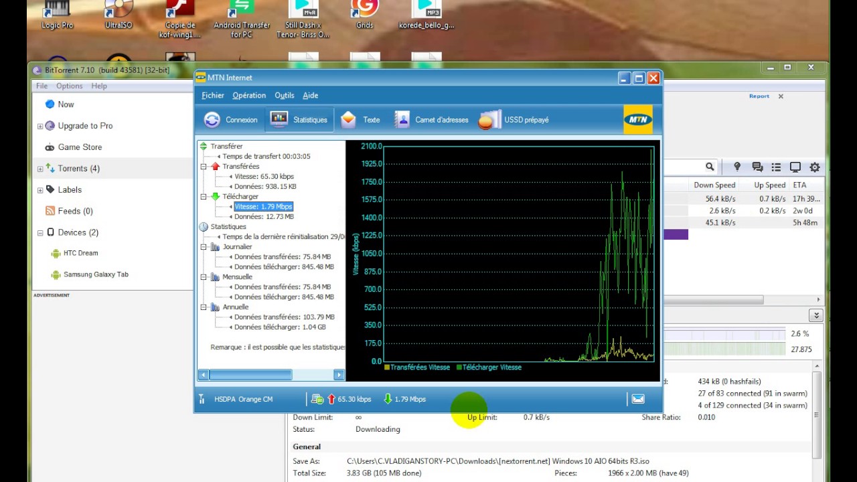Select Temps de transfert 00:03:05 row
Viewport: 857px width, 482px height.
click(x=266, y=156)
